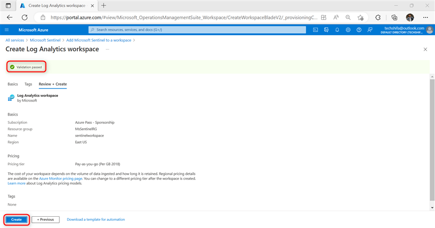Navigate to Microsoft Sentinel breadcrumb

pos(45,40)
